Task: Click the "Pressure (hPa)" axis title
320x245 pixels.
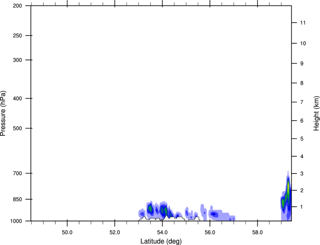Action: click(x=3, y=113)
